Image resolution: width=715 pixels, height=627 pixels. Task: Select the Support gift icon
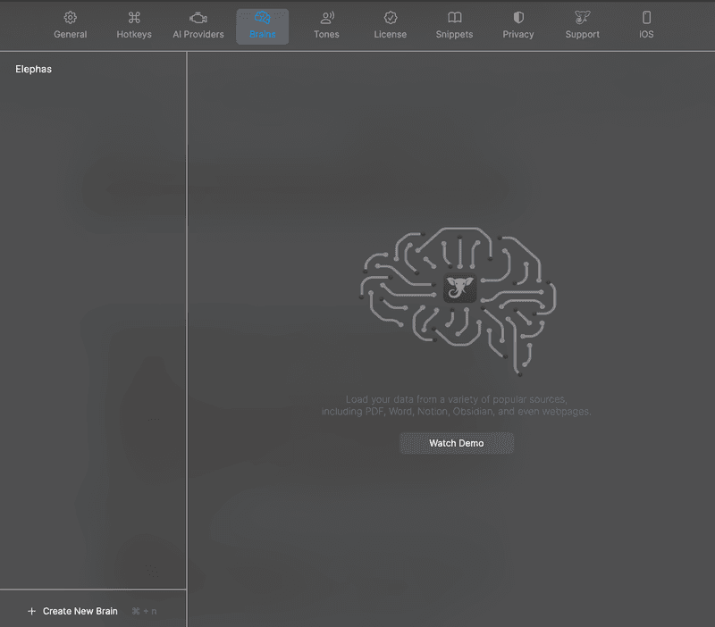[x=582, y=17]
